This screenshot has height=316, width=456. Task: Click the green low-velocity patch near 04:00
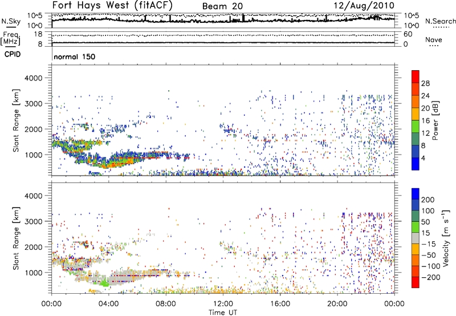pos(104,282)
